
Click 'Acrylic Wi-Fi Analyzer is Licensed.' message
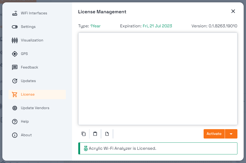(122, 148)
